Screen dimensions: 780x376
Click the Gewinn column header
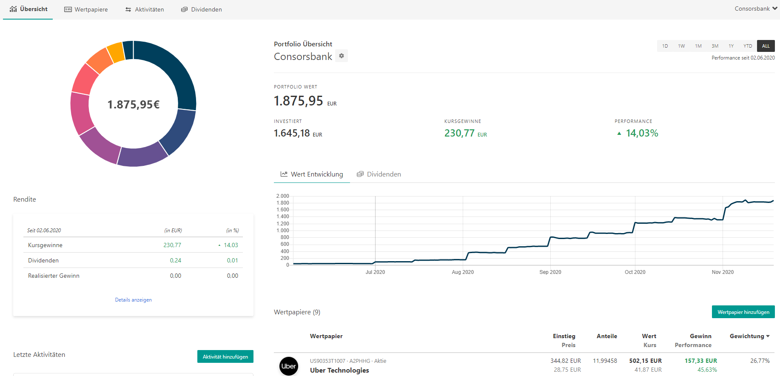point(700,336)
